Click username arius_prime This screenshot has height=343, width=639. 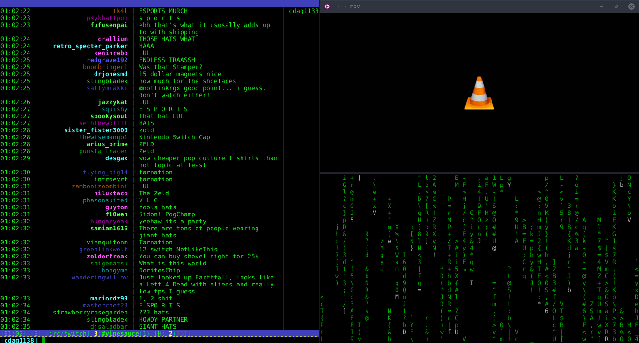107,144
